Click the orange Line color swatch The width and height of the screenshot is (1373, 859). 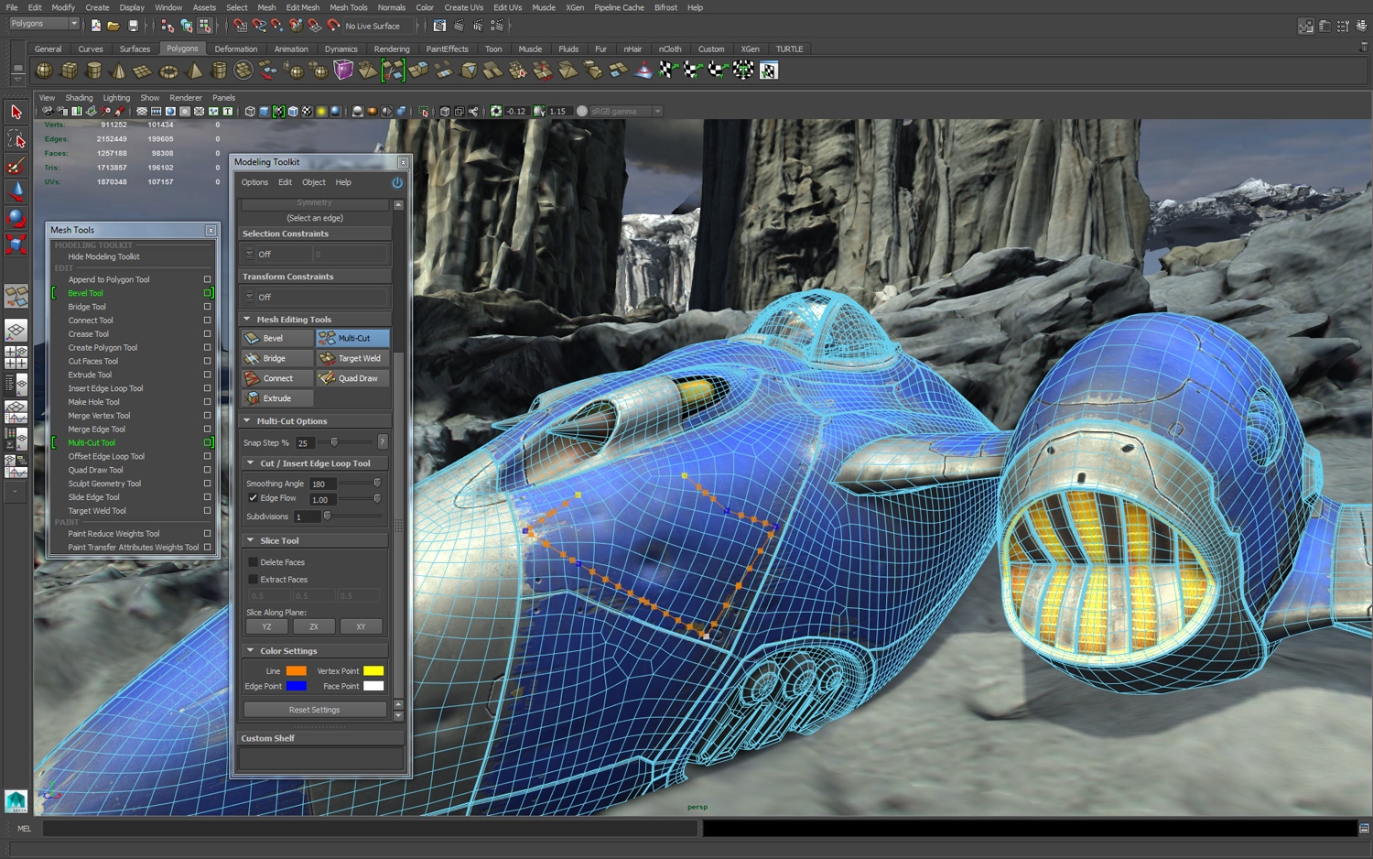[x=296, y=671]
